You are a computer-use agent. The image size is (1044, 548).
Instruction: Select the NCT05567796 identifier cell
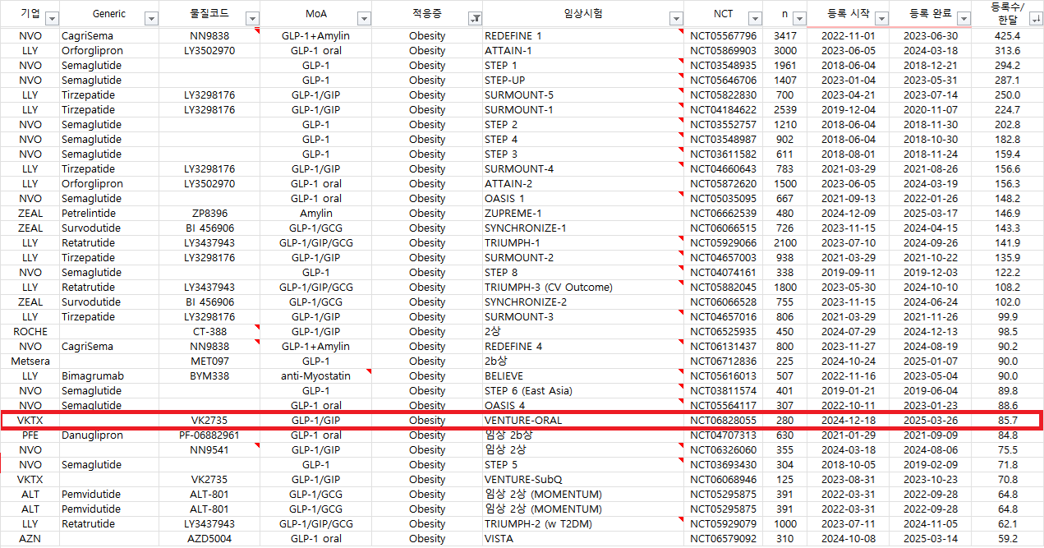coord(723,36)
